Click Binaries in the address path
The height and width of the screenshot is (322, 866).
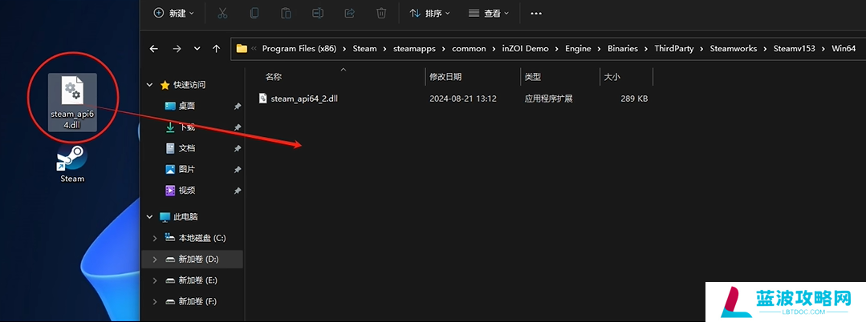click(x=623, y=49)
